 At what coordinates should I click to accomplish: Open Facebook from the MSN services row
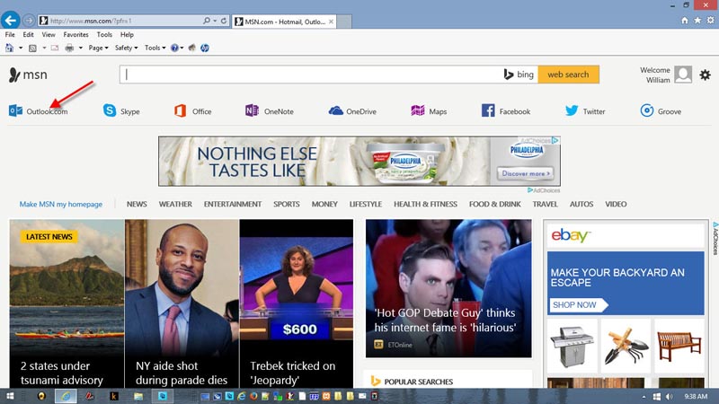[506, 110]
